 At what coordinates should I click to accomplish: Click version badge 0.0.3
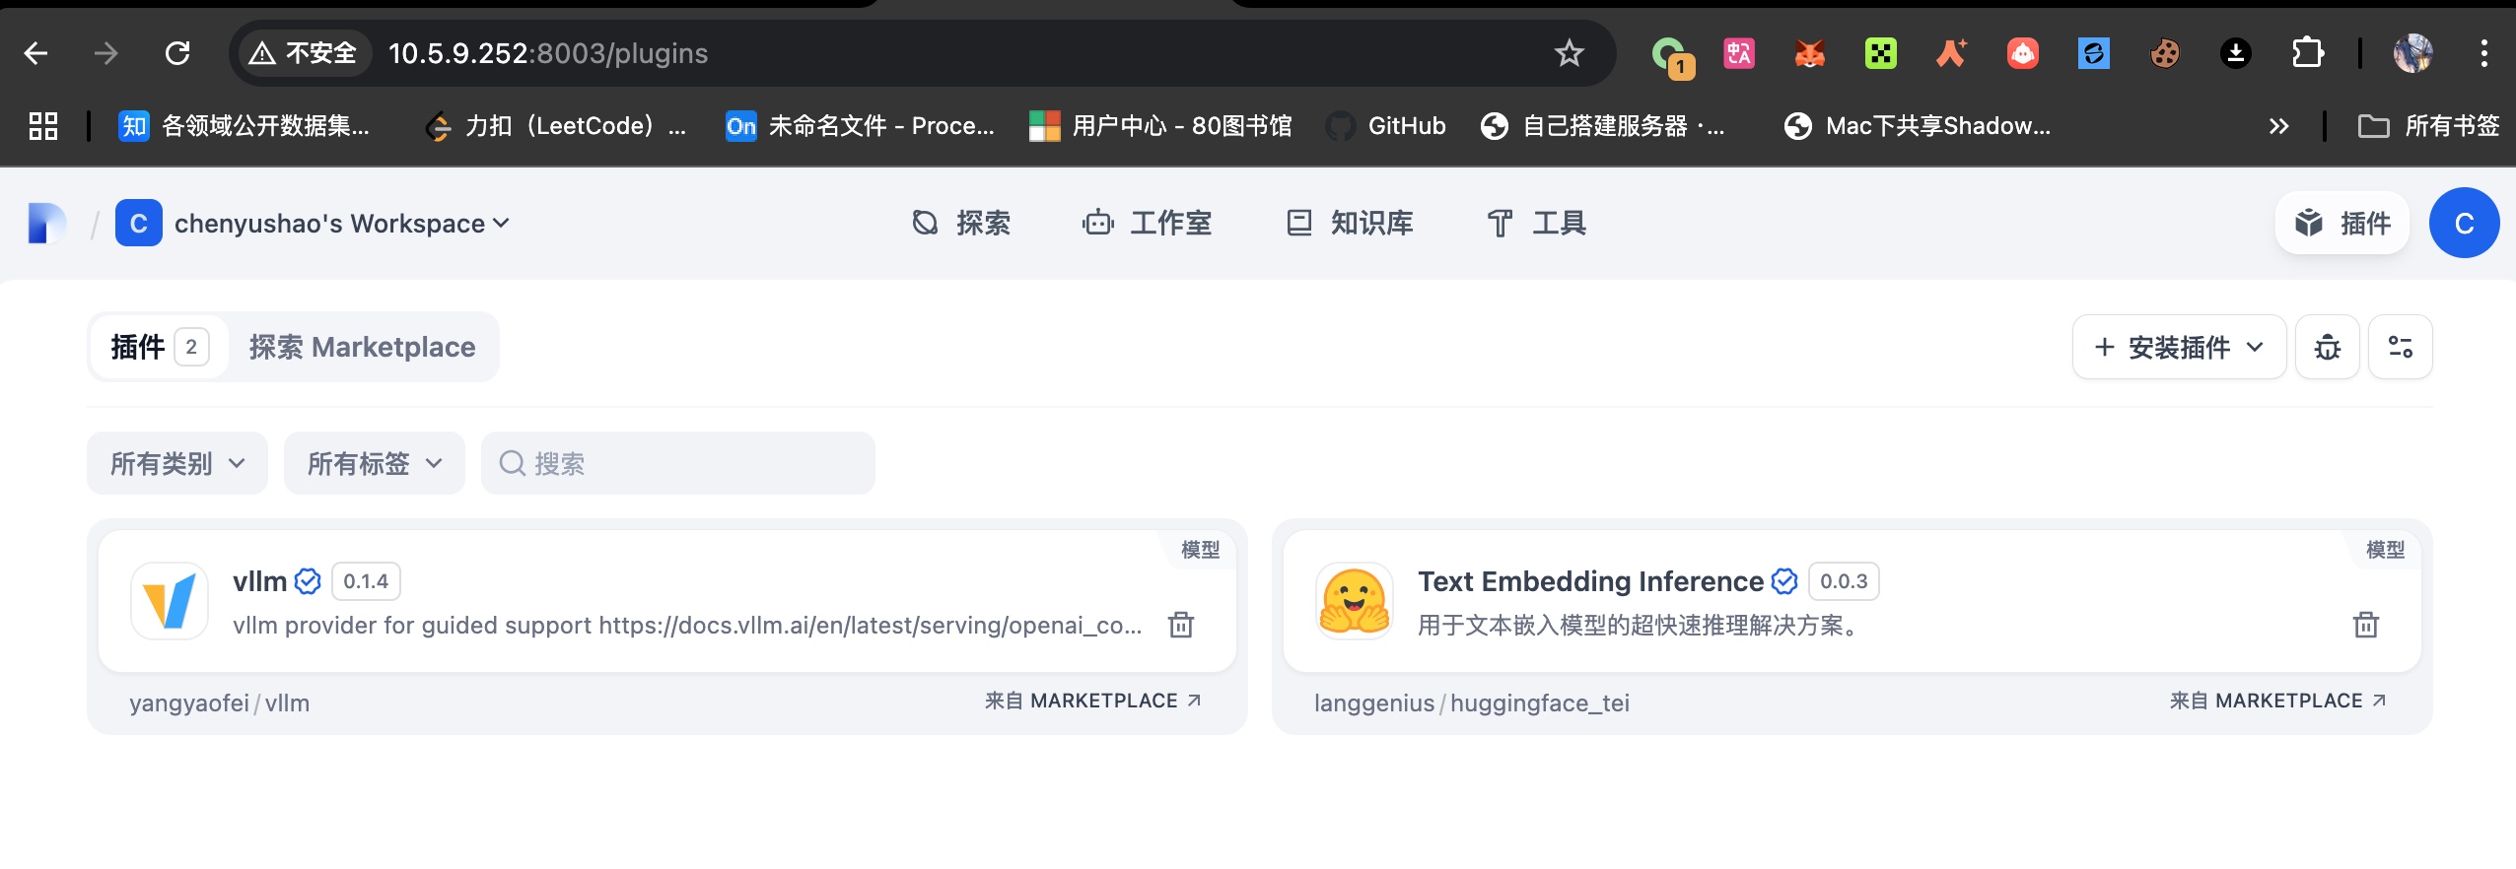tap(1844, 581)
